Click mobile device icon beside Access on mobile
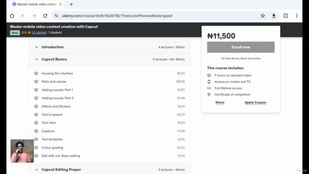Image resolution: width=309 pixels, height=174 pixels. [209, 82]
